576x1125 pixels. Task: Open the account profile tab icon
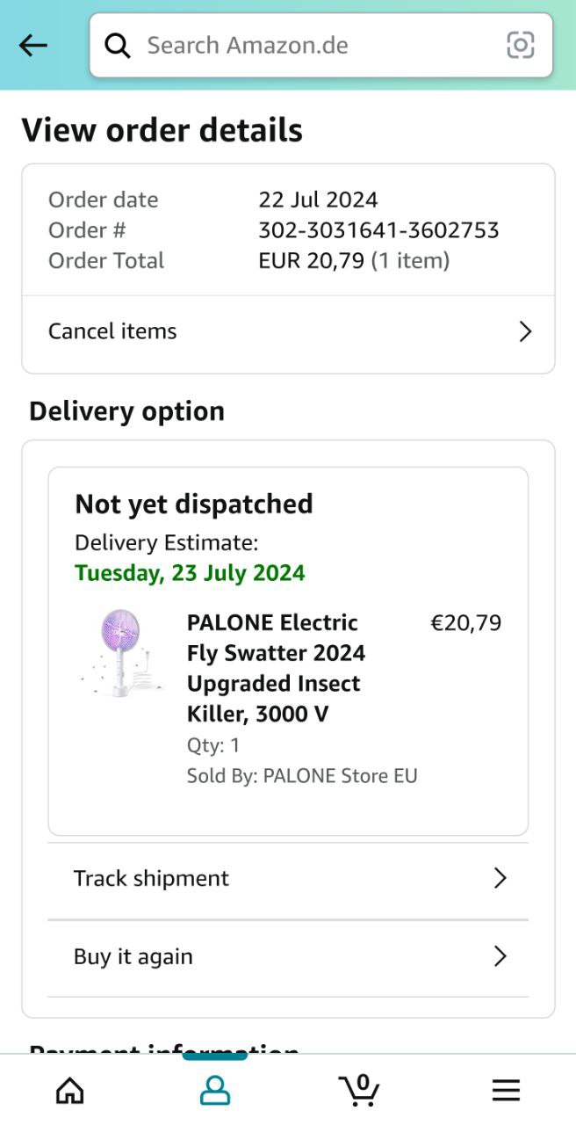pyautogui.click(x=215, y=1091)
